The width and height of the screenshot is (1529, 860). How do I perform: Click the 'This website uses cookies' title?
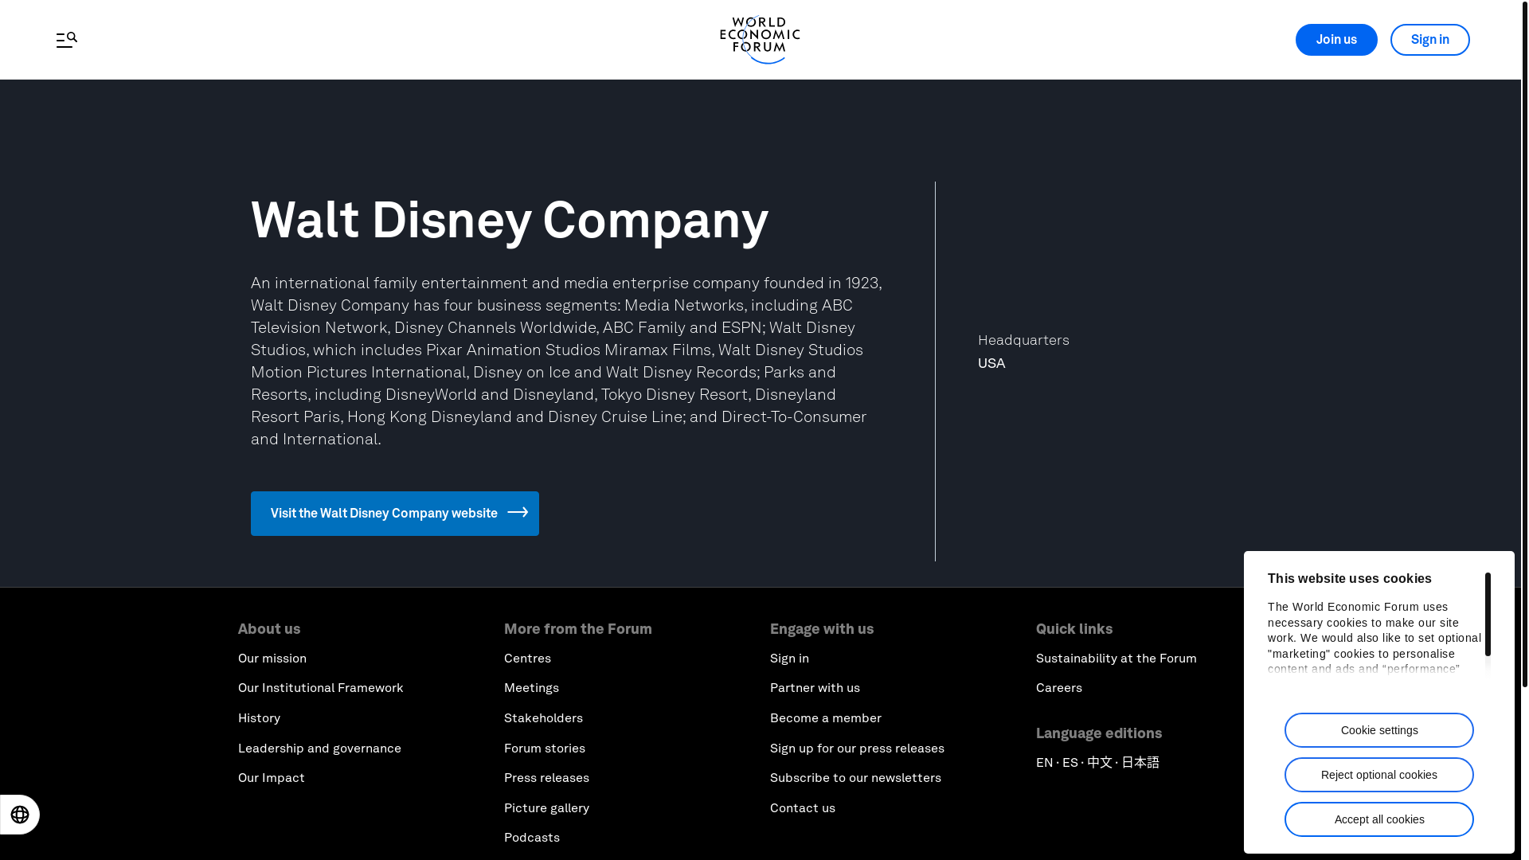[x=1350, y=579]
